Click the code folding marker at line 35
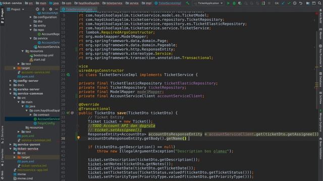Screen dimensions: 323x181 (x=77, y=126)
